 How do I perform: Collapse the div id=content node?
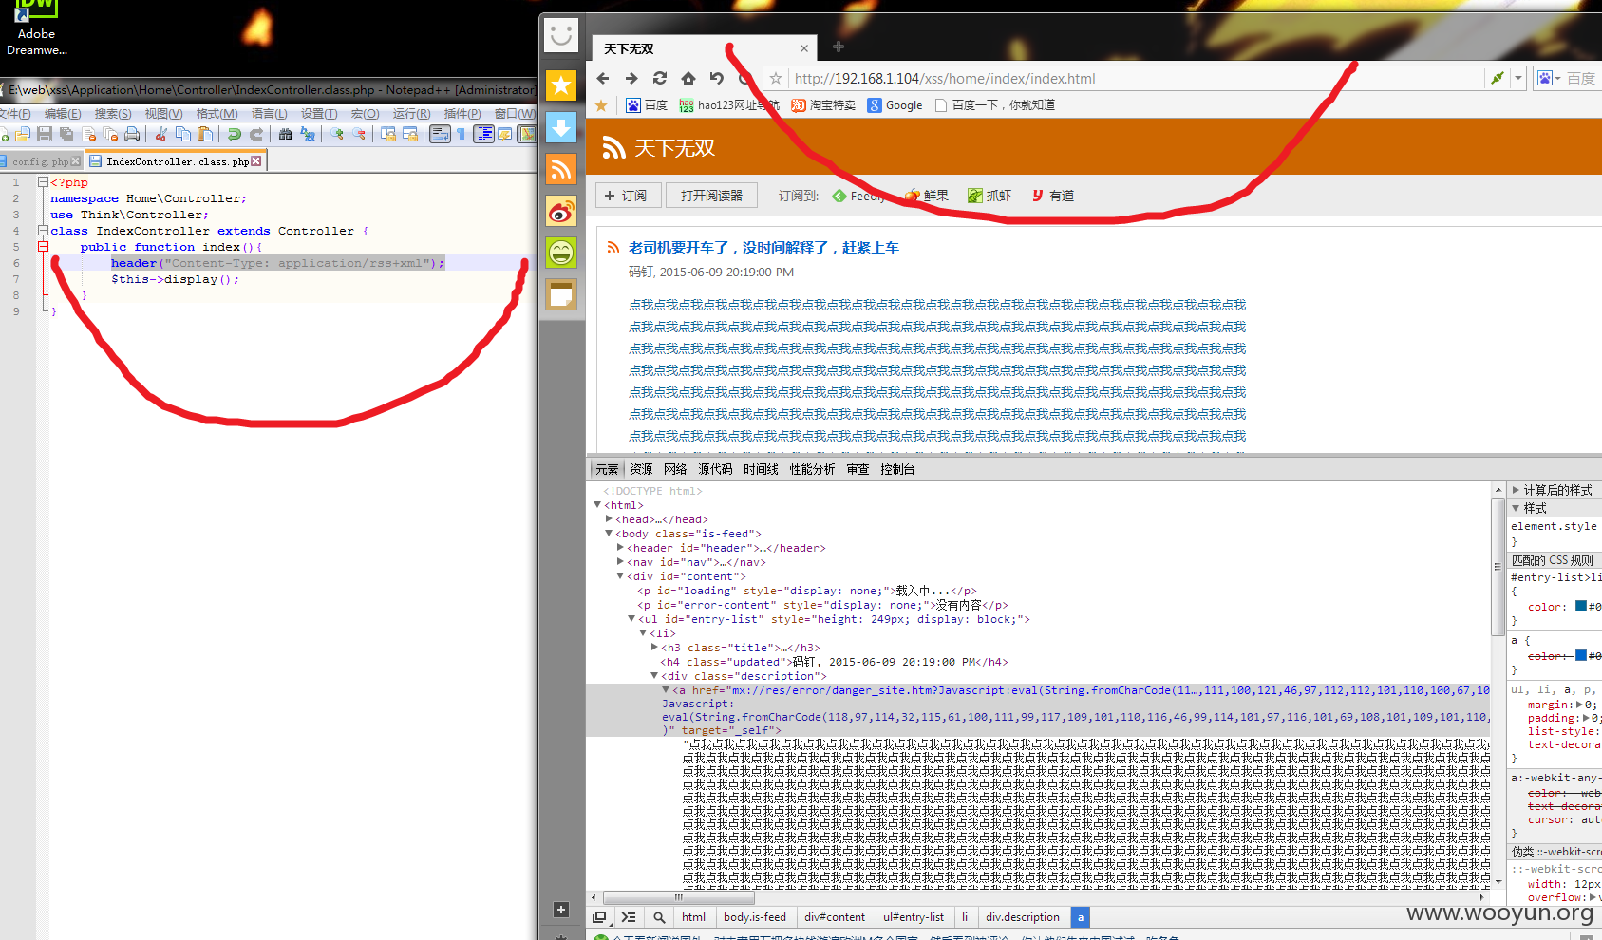pyautogui.click(x=620, y=576)
